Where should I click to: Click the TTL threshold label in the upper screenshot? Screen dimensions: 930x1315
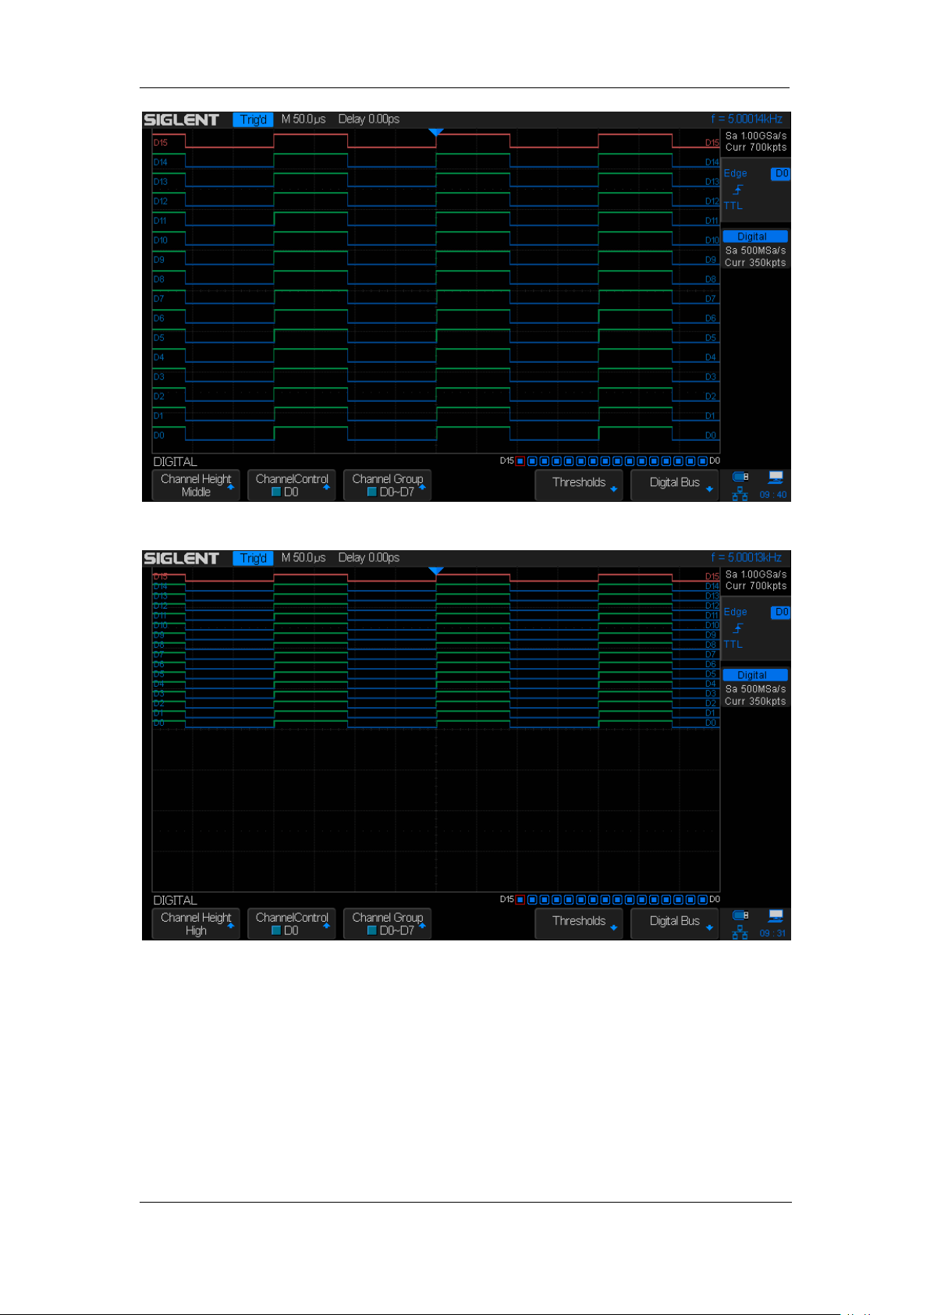pos(733,206)
